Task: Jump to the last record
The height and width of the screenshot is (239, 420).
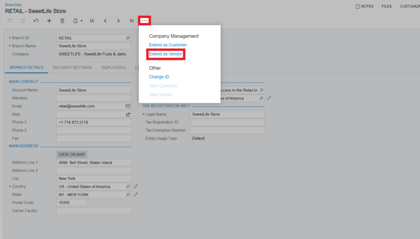Action: pos(131,20)
